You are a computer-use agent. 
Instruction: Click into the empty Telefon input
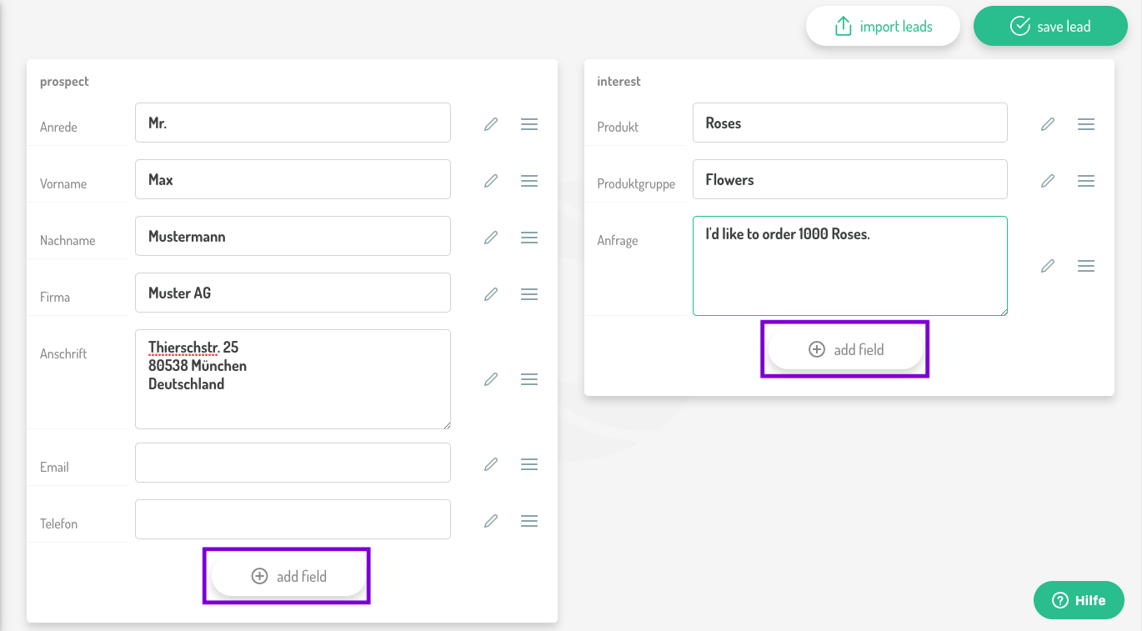(x=293, y=519)
